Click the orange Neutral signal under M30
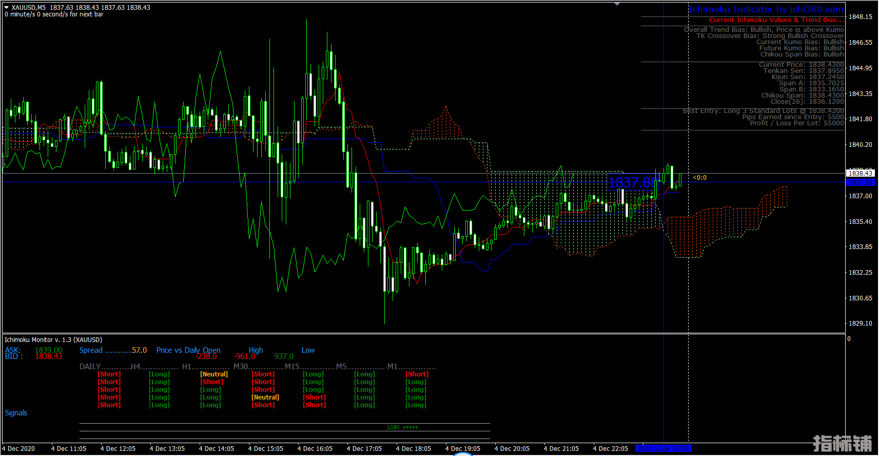This screenshot has width=879, height=456. click(x=265, y=397)
